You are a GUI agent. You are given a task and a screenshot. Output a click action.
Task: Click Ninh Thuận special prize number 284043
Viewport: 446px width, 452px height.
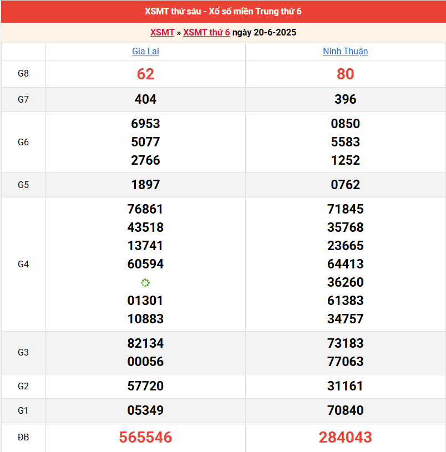pos(345,438)
